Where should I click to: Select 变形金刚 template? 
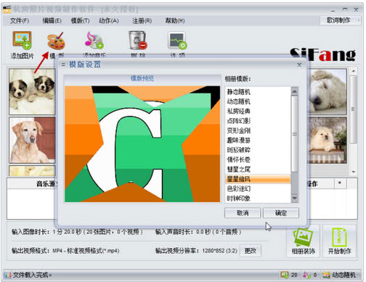258,130
